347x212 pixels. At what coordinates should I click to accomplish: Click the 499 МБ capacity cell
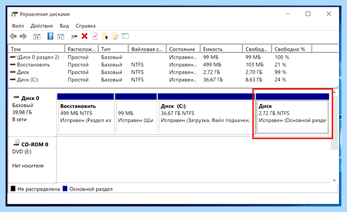pyautogui.click(x=212, y=65)
